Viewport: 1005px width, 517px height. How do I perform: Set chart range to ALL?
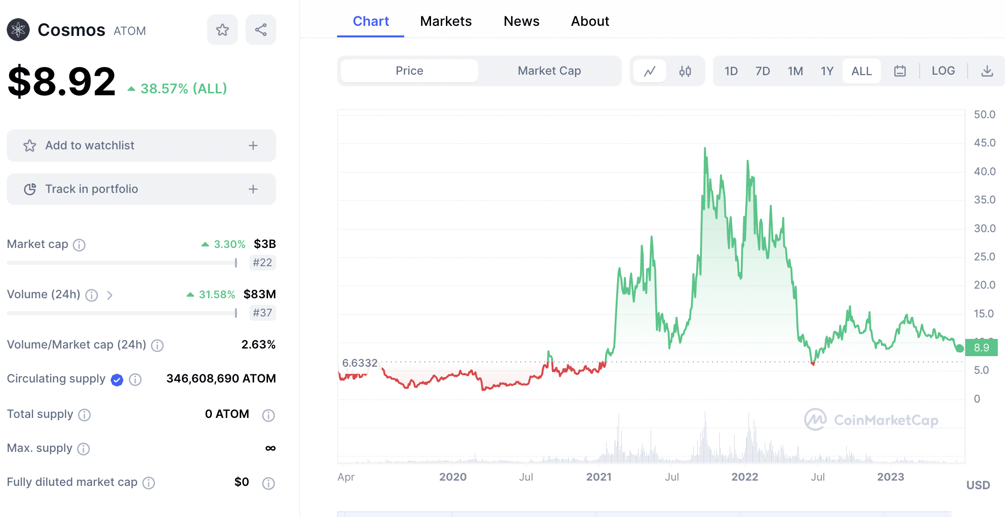(862, 71)
